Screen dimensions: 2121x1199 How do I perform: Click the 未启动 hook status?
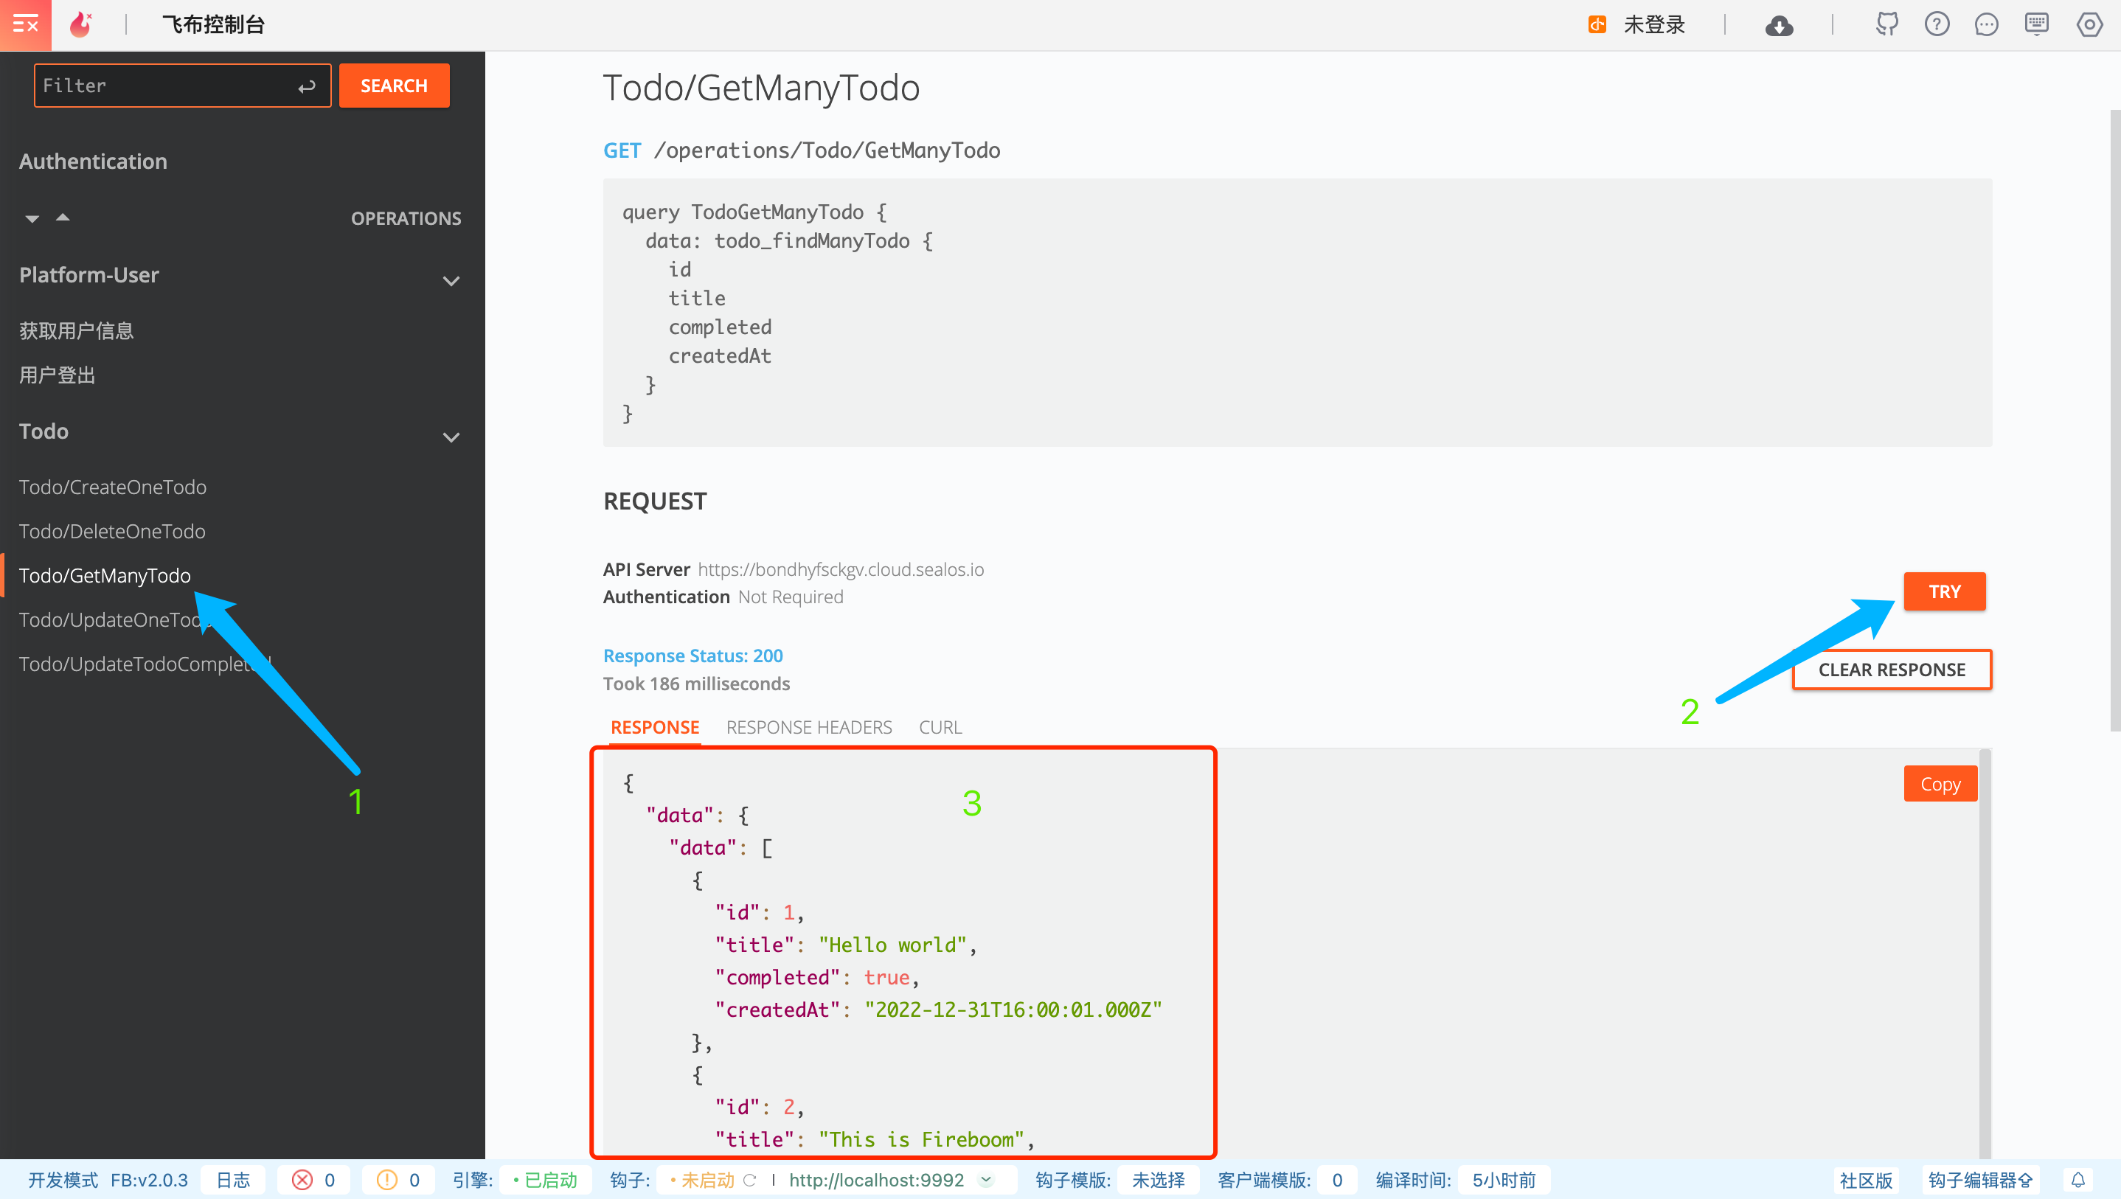tap(702, 1180)
